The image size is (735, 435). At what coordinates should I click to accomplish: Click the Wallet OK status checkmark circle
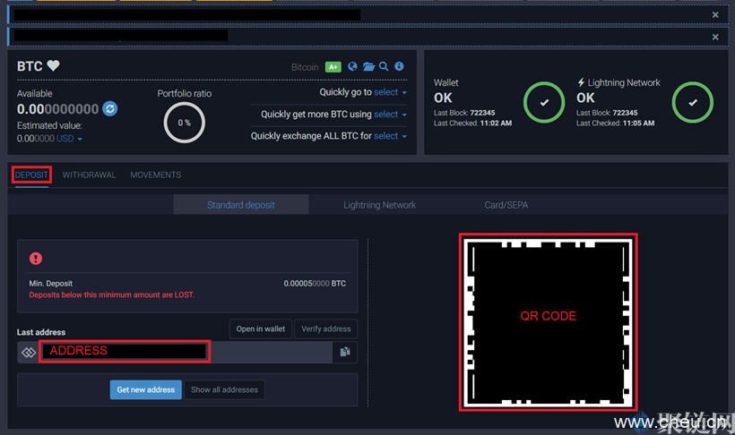545,103
